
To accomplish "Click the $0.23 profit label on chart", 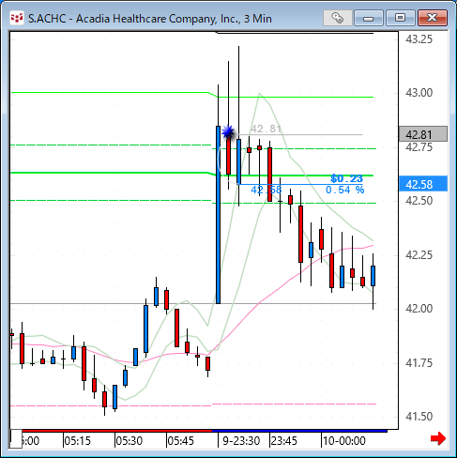I will (x=346, y=178).
